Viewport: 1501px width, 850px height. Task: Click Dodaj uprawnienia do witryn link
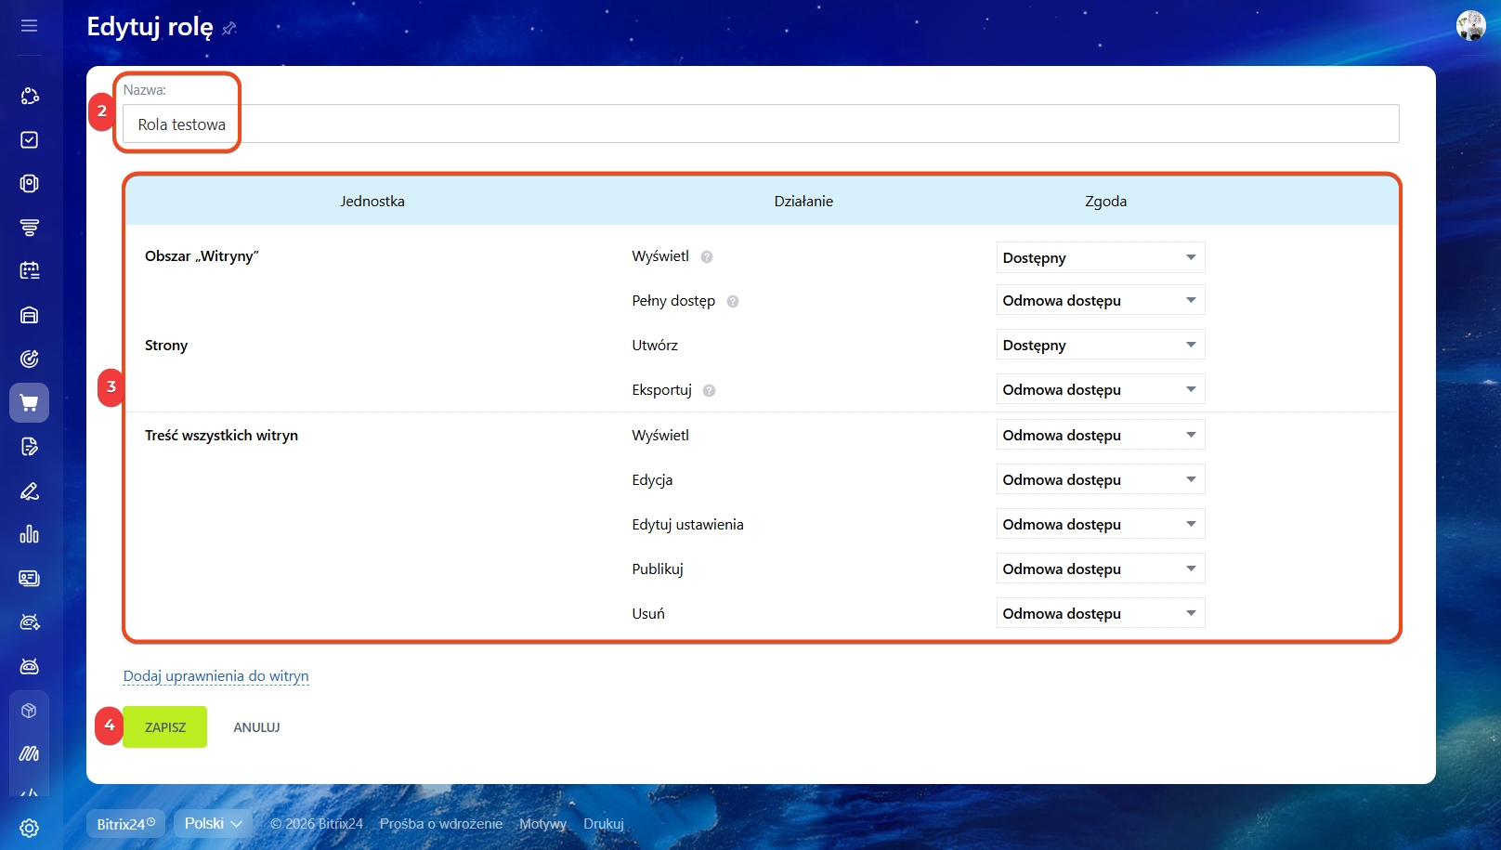(x=215, y=676)
